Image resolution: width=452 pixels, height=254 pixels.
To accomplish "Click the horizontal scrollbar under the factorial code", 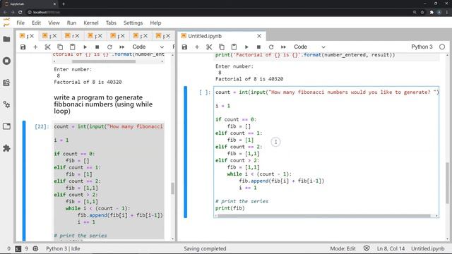I will [104, 61].
